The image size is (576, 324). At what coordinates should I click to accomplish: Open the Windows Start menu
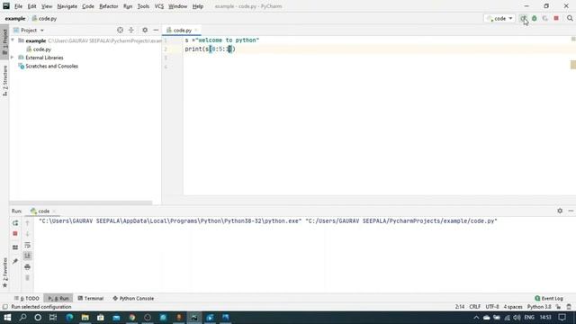[7, 318]
